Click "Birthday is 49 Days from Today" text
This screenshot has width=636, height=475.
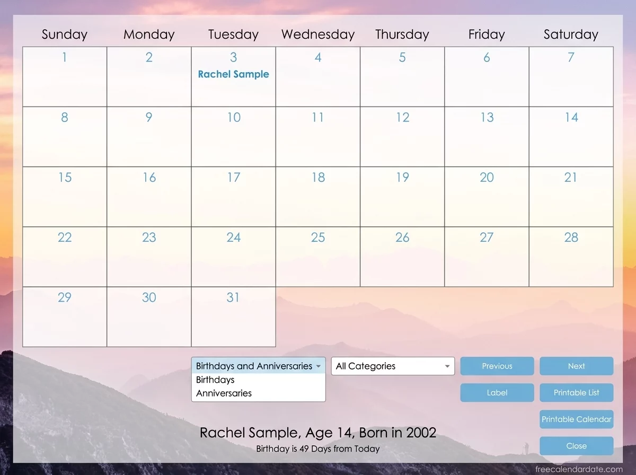pyautogui.click(x=318, y=449)
